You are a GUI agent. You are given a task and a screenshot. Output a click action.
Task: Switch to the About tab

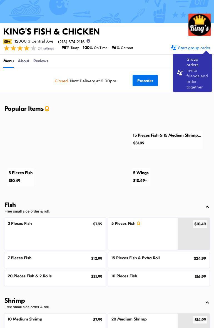tap(23, 61)
